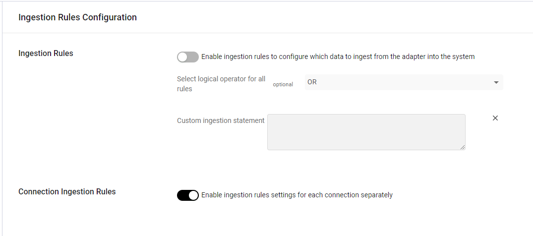Remove the custom ingestion statement with X icon

pos(495,118)
